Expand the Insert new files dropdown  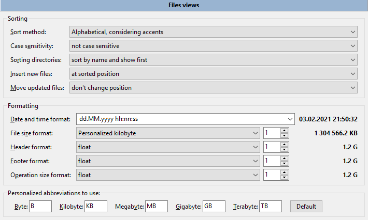pyautogui.click(x=213, y=74)
